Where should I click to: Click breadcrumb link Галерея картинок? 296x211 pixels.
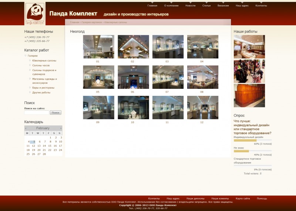pyautogui.click(x=91, y=22)
